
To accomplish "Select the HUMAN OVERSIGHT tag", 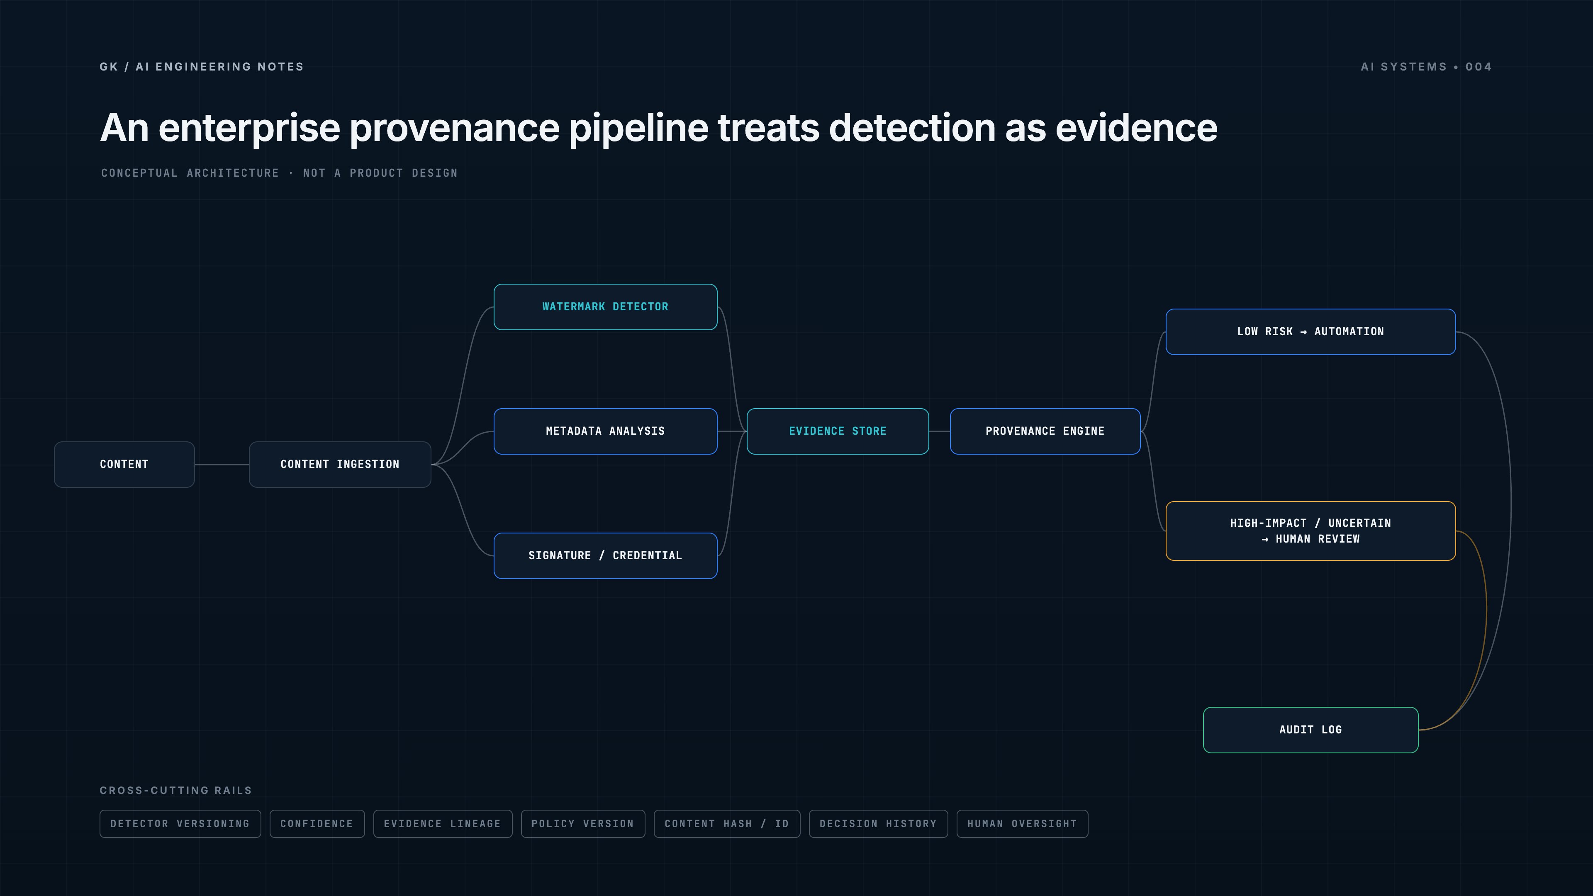I will click(x=1022, y=824).
